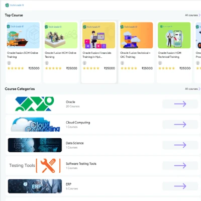Click the Cloud Computing category image
Screen dimensions: 201x201
(x=36, y=125)
